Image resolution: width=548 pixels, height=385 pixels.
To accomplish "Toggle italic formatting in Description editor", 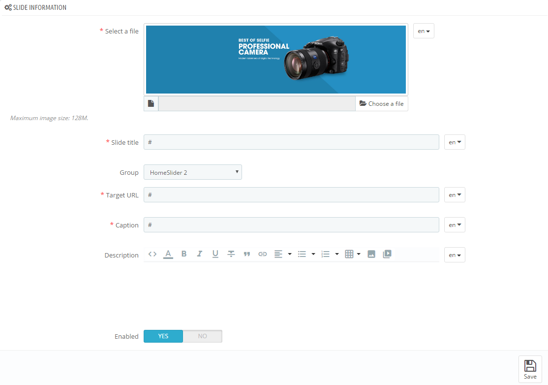I will pos(200,254).
